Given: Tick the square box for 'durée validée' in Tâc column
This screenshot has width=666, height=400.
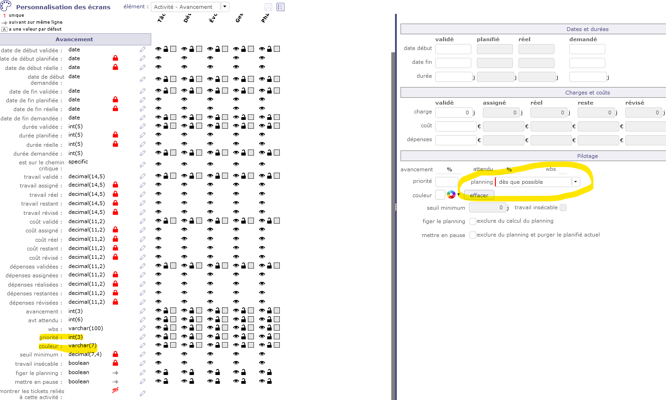Looking at the screenshot, I should [x=173, y=126].
